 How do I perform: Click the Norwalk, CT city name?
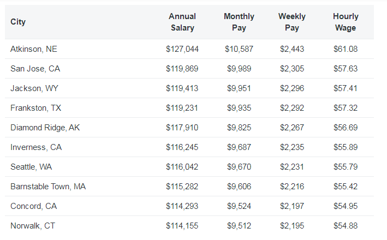(x=33, y=226)
